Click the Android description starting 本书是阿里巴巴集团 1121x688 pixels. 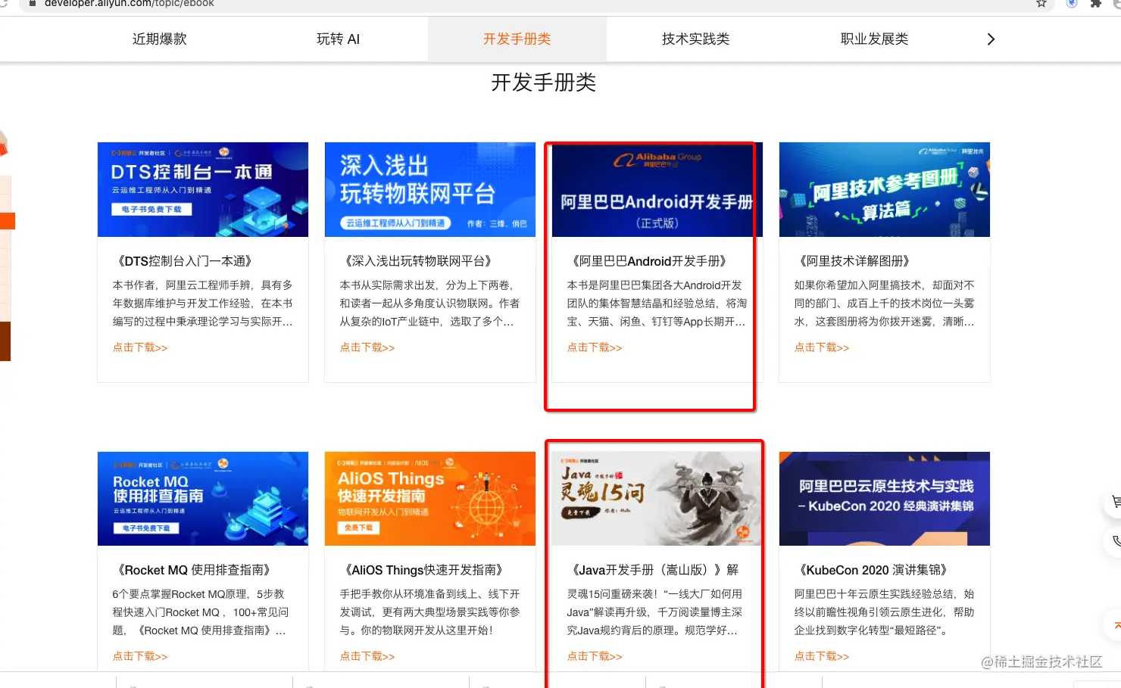tap(657, 304)
